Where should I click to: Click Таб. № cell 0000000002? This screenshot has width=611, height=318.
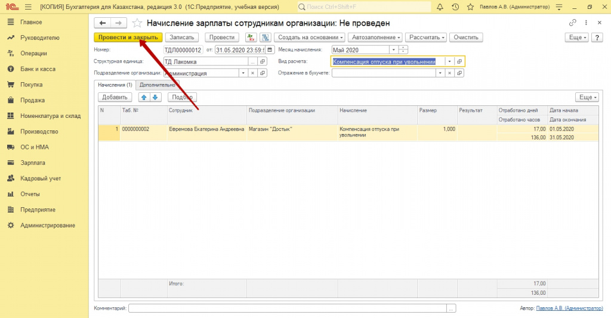click(x=144, y=133)
